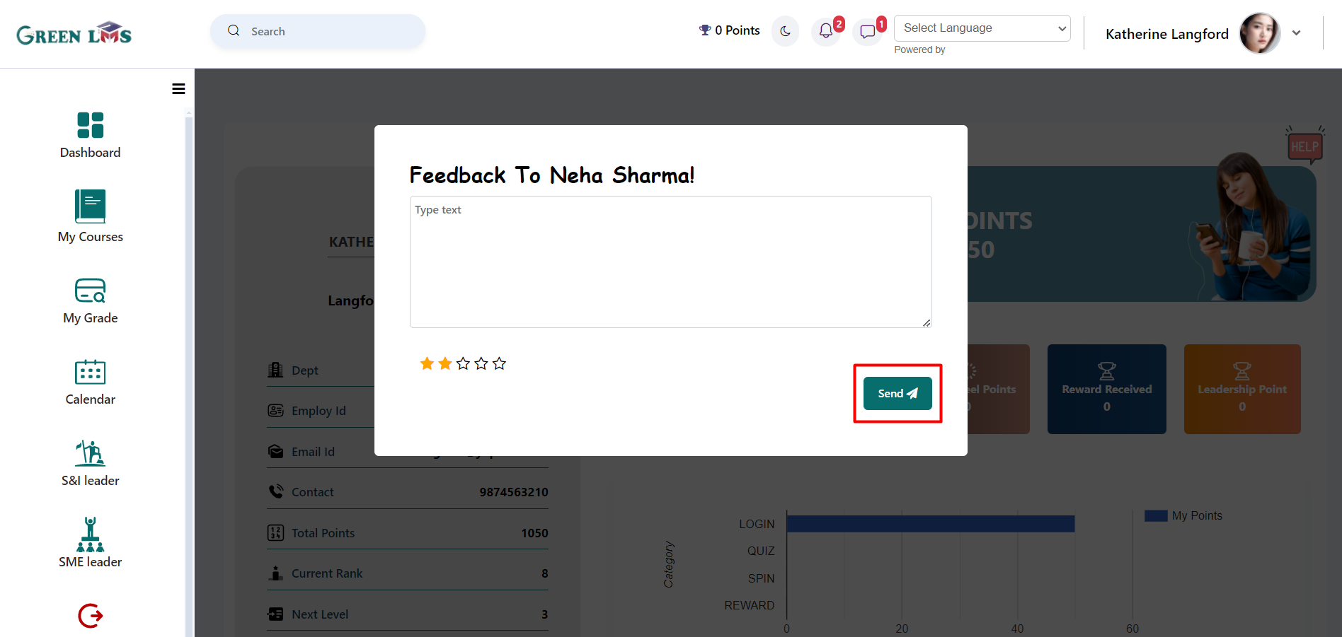Viewport: 1342px width, 637px height.
Task: Click the Contact phone icon
Action: (x=275, y=491)
